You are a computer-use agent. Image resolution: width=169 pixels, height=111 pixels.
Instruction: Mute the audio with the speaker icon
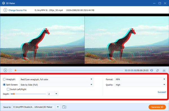pyautogui.click(x=152, y=70)
